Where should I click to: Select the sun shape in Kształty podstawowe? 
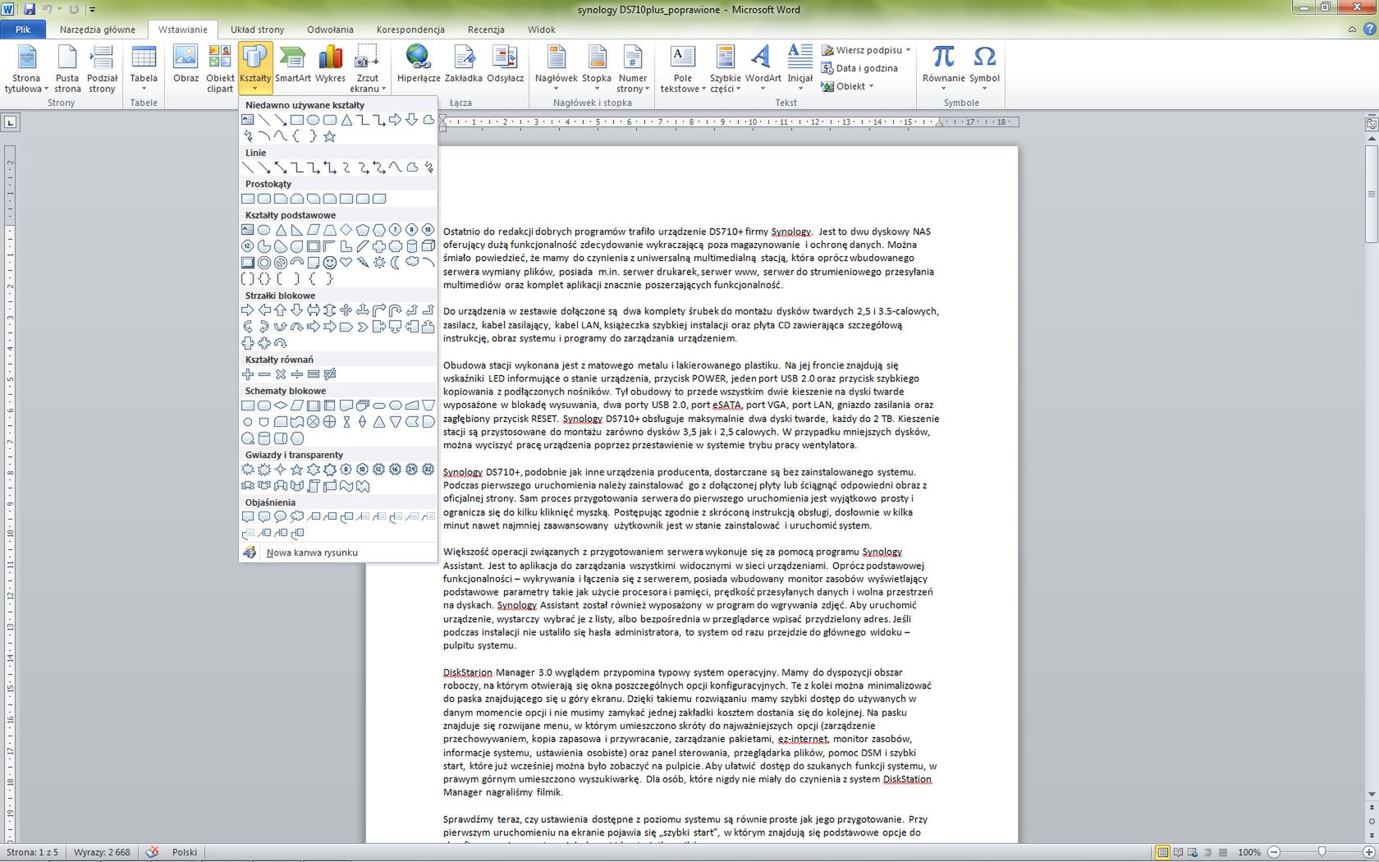click(379, 263)
